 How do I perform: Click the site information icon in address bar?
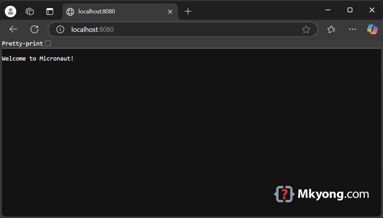tap(60, 29)
